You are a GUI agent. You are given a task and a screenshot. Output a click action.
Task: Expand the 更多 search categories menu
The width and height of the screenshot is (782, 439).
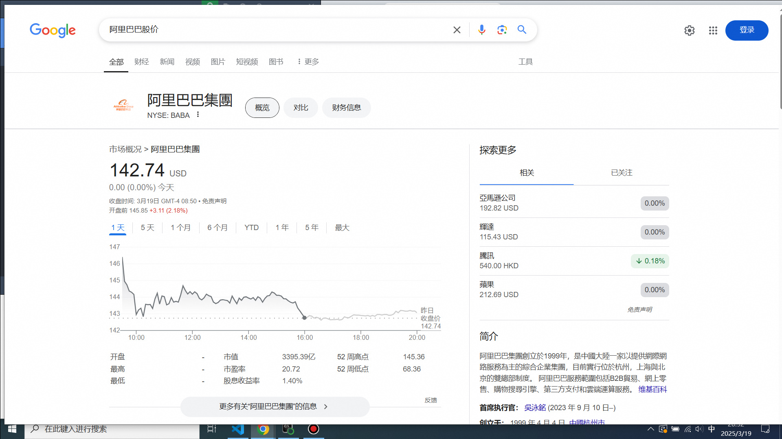308,62
